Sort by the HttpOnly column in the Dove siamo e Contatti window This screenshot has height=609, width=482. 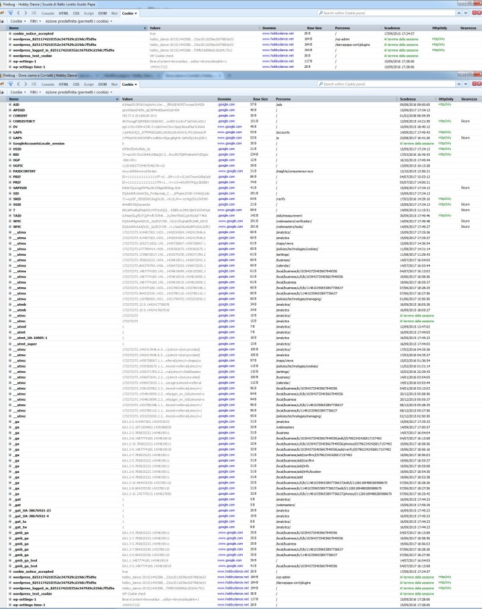click(x=447, y=99)
